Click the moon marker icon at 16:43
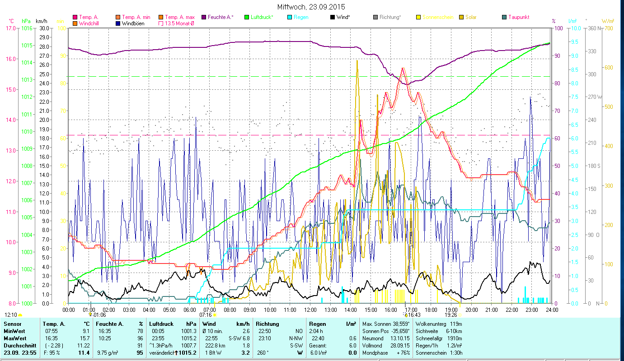The height and width of the screenshot is (361, 624). click(x=406, y=315)
